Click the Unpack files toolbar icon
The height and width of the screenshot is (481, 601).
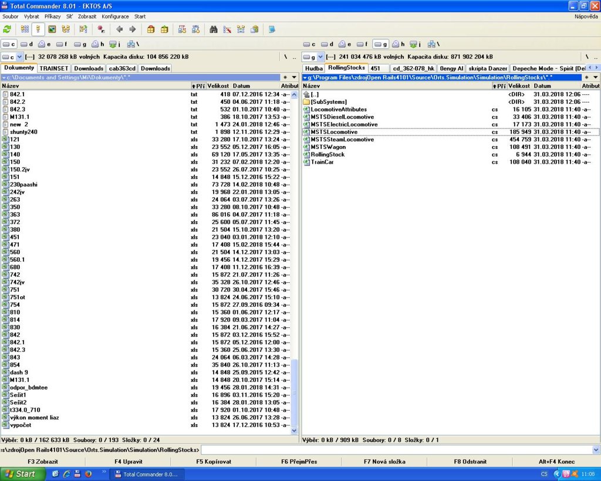pyautogui.click(x=164, y=29)
